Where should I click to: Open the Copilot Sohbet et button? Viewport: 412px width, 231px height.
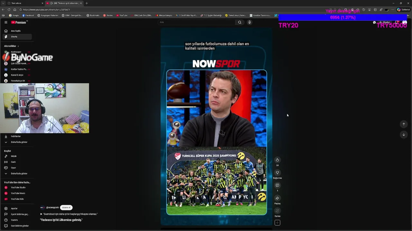pyautogui.click(x=403, y=10)
